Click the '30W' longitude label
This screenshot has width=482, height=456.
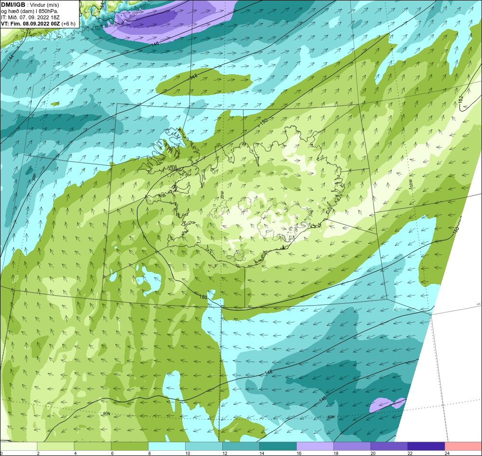[34, 177]
